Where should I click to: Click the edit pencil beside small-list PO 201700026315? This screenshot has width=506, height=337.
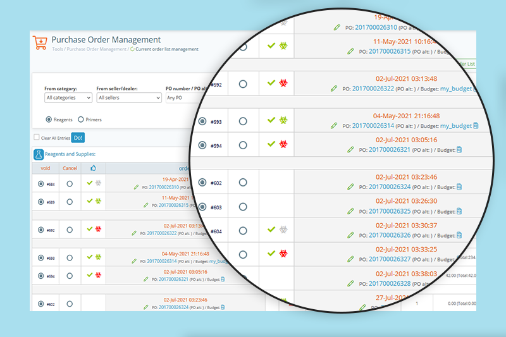146,205
